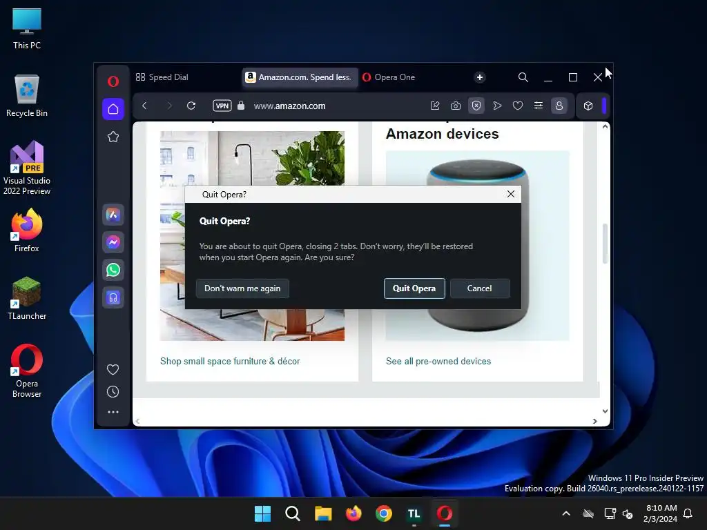
Task: Select Visual Studio 2022 Preview shortcut
Action: 27,168
